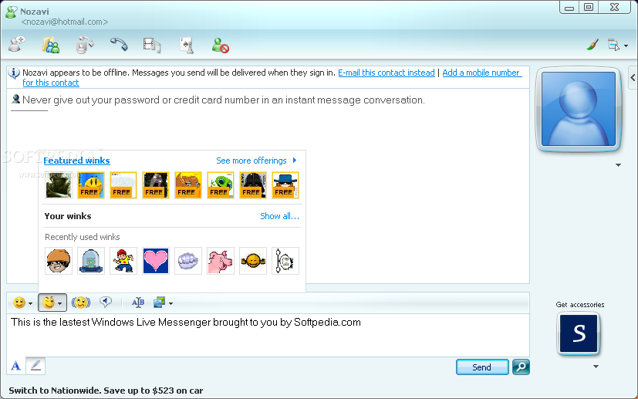Select the soldier featured wink
Screen dimensions: 638x399
click(x=59, y=185)
